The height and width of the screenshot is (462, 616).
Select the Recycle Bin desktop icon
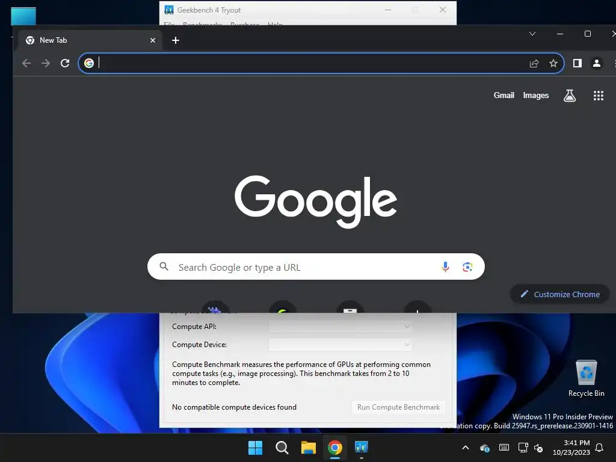pos(586,378)
